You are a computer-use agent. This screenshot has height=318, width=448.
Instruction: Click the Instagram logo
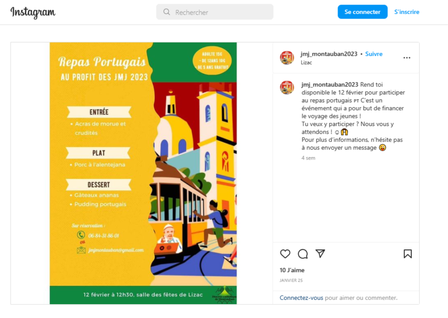click(33, 12)
